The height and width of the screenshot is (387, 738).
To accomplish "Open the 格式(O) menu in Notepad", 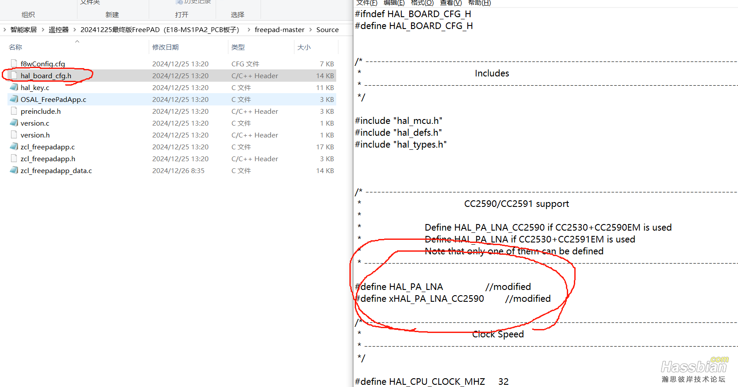I will click(422, 3).
